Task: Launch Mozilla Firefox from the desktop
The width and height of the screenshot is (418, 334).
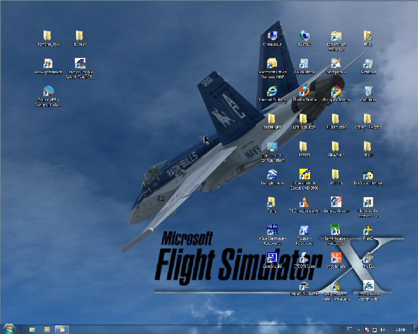Action: point(304,94)
